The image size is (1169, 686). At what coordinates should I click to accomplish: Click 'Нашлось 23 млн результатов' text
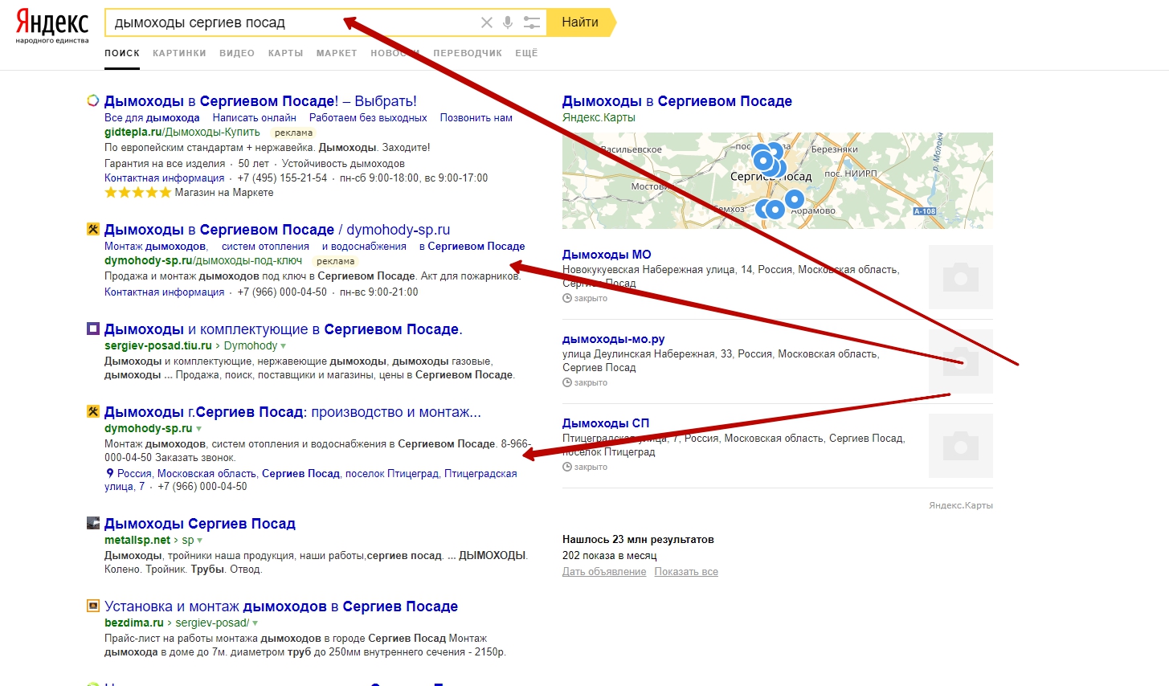coord(638,539)
